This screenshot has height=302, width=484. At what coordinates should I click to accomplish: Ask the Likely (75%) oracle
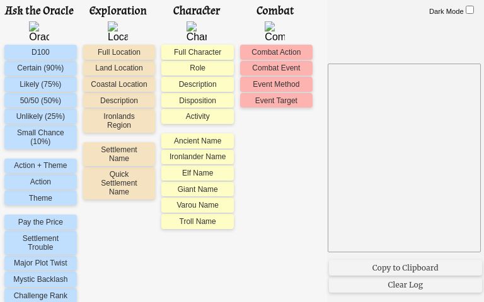click(40, 84)
